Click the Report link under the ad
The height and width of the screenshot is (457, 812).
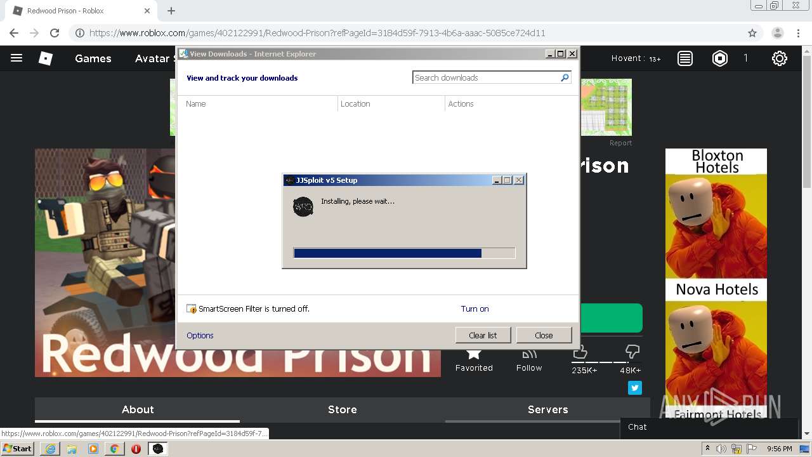click(620, 143)
